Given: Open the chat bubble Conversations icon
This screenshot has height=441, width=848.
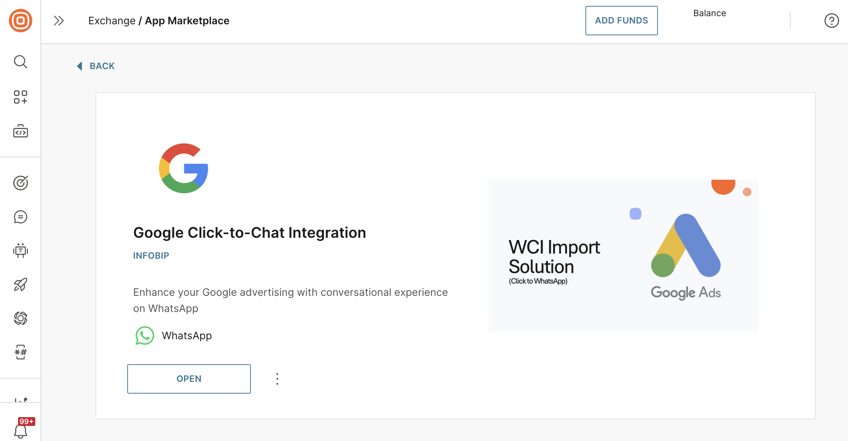Looking at the screenshot, I should [x=21, y=217].
